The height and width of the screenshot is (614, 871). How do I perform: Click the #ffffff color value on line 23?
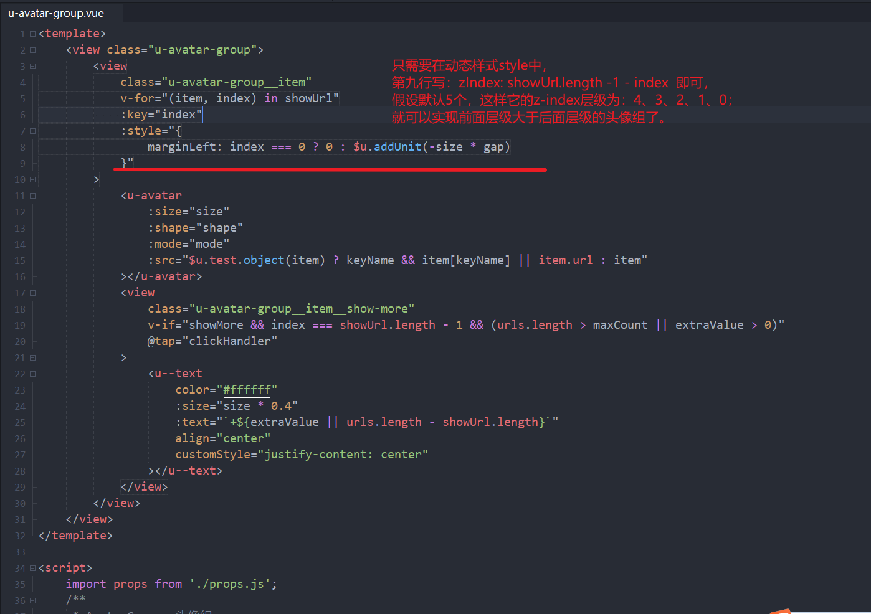click(x=247, y=390)
